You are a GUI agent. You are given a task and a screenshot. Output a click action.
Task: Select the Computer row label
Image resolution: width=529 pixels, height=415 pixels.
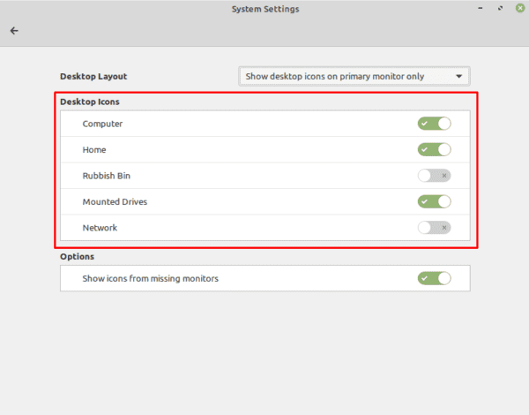coord(102,124)
